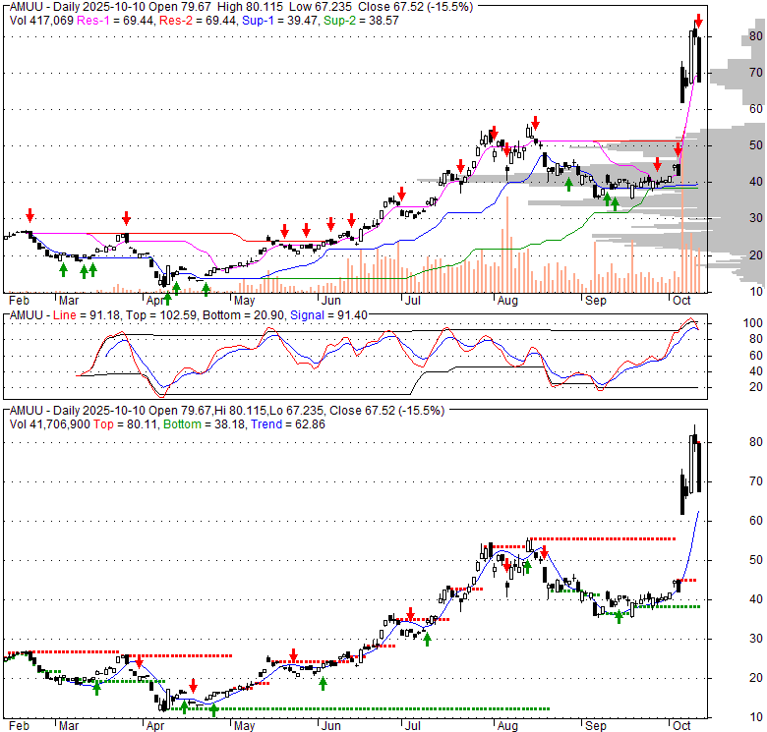Select the Top = 102.59 indicator label

[161, 315]
